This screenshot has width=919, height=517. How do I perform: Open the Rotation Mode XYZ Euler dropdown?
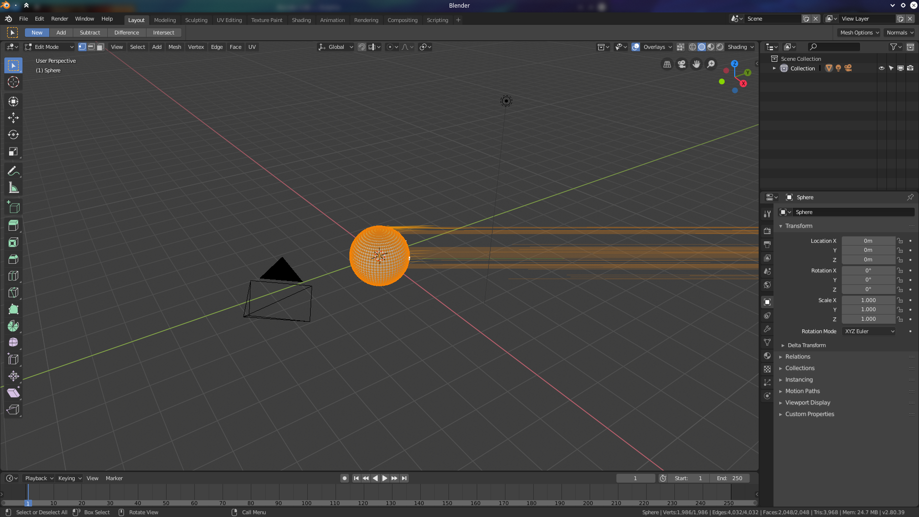click(869, 331)
